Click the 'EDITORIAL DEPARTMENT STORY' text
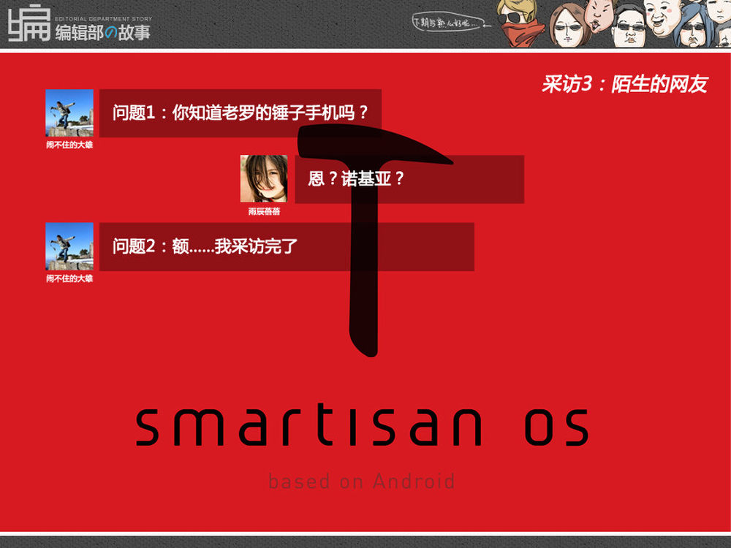731x548 pixels. [104, 19]
